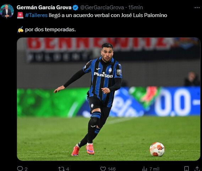Like the tweet with the heart icon

tap(103, 169)
